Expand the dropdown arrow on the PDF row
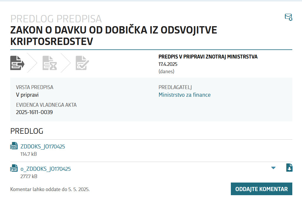The height and width of the screenshot is (199, 302). coord(273,168)
